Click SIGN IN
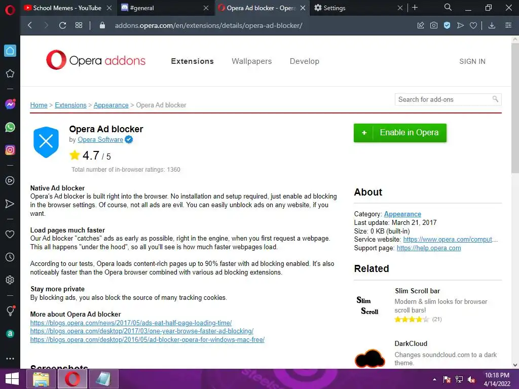 click(472, 61)
